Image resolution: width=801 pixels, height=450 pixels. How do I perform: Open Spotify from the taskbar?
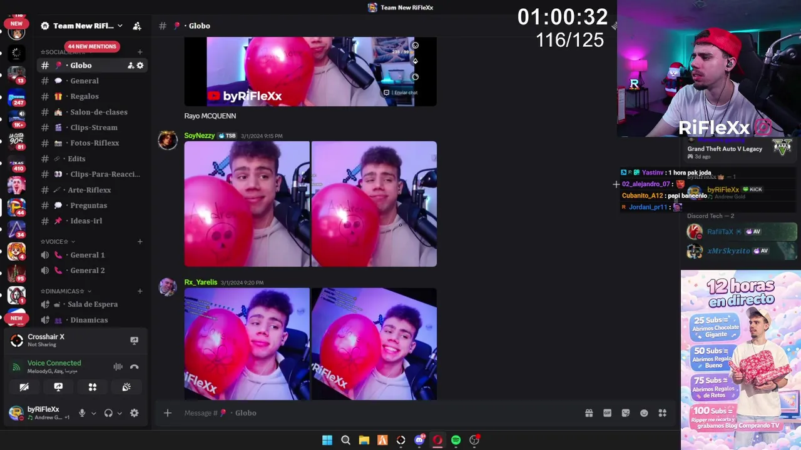[456, 440]
